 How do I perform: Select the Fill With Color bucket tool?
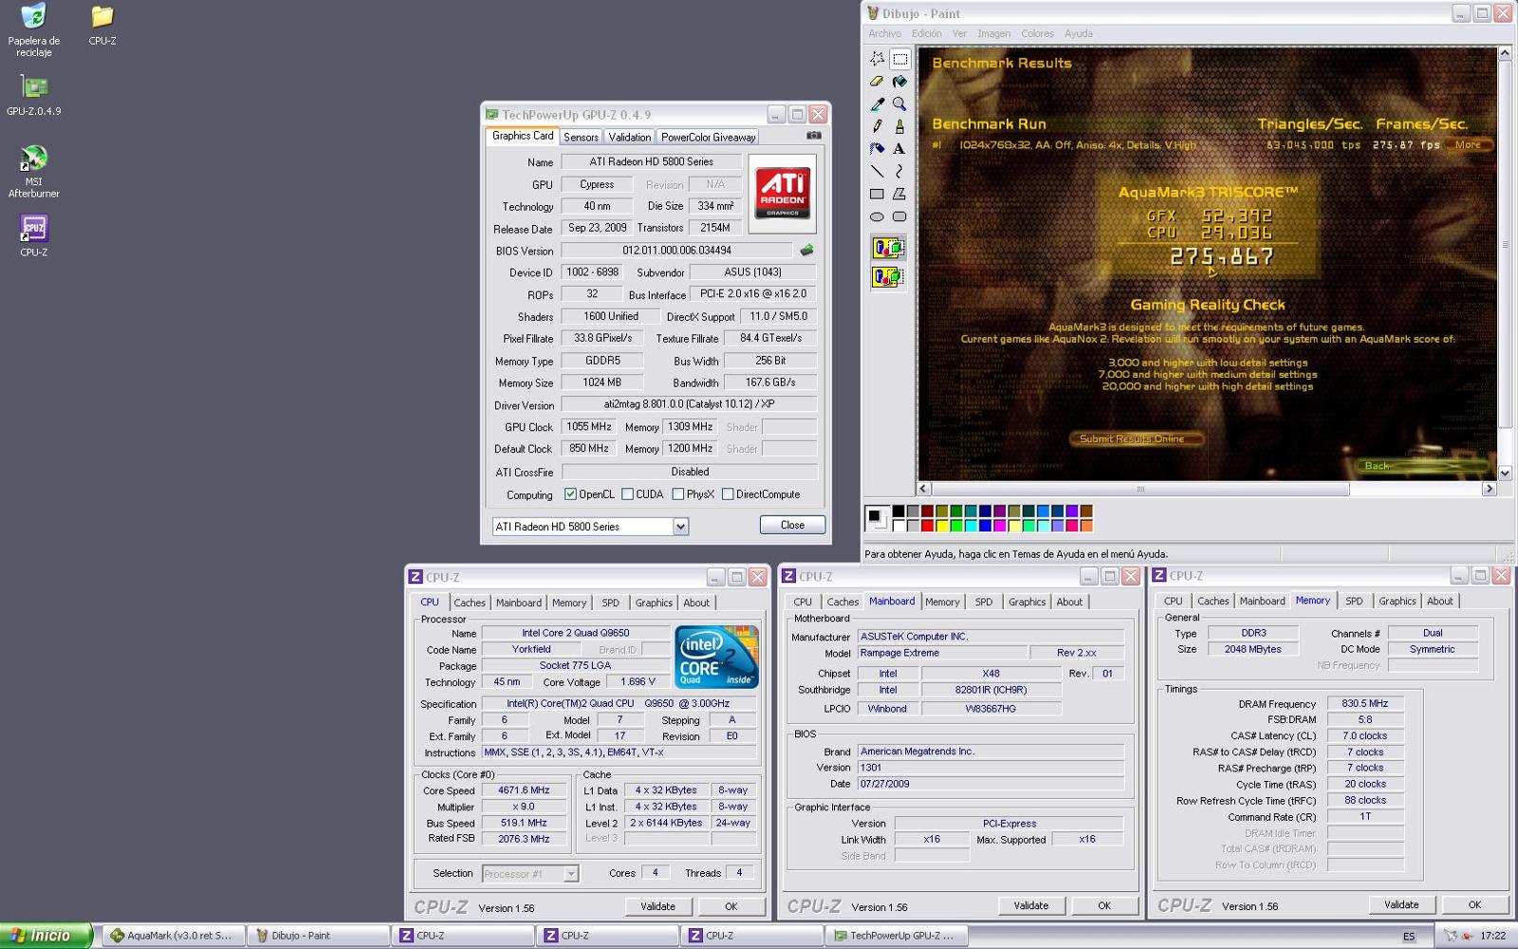click(x=899, y=82)
